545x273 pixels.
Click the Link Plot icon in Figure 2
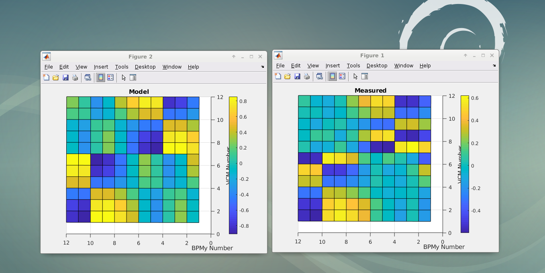88,77
